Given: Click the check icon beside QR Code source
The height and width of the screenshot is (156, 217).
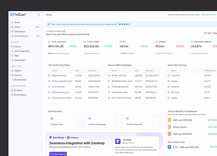Looking at the screenshot, I should click(169, 92).
